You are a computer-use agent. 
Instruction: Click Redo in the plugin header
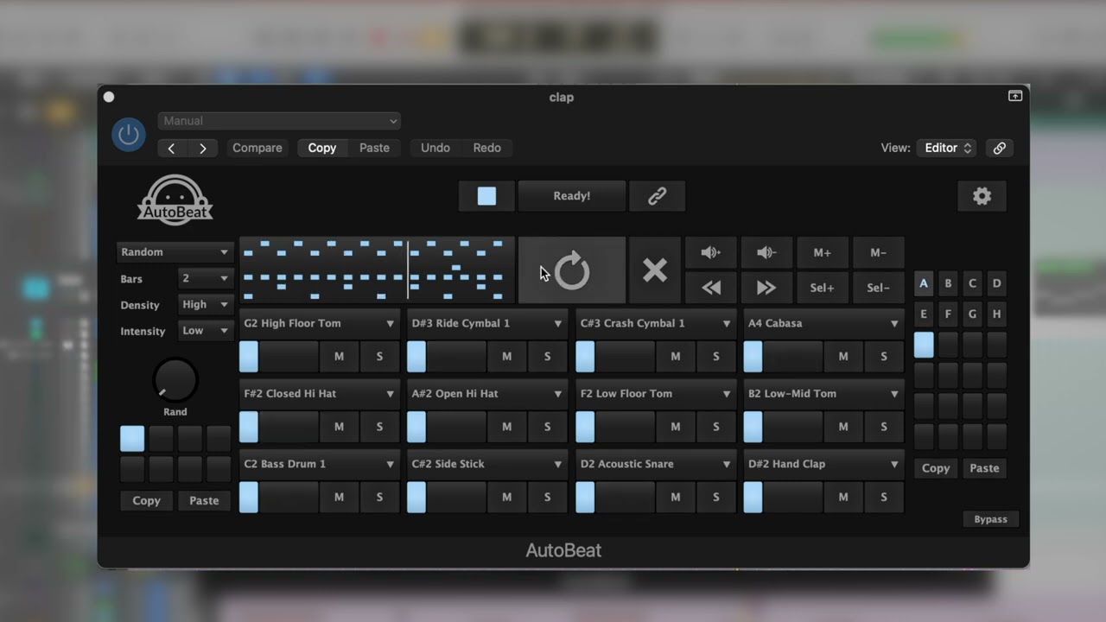[x=487, y=148]
